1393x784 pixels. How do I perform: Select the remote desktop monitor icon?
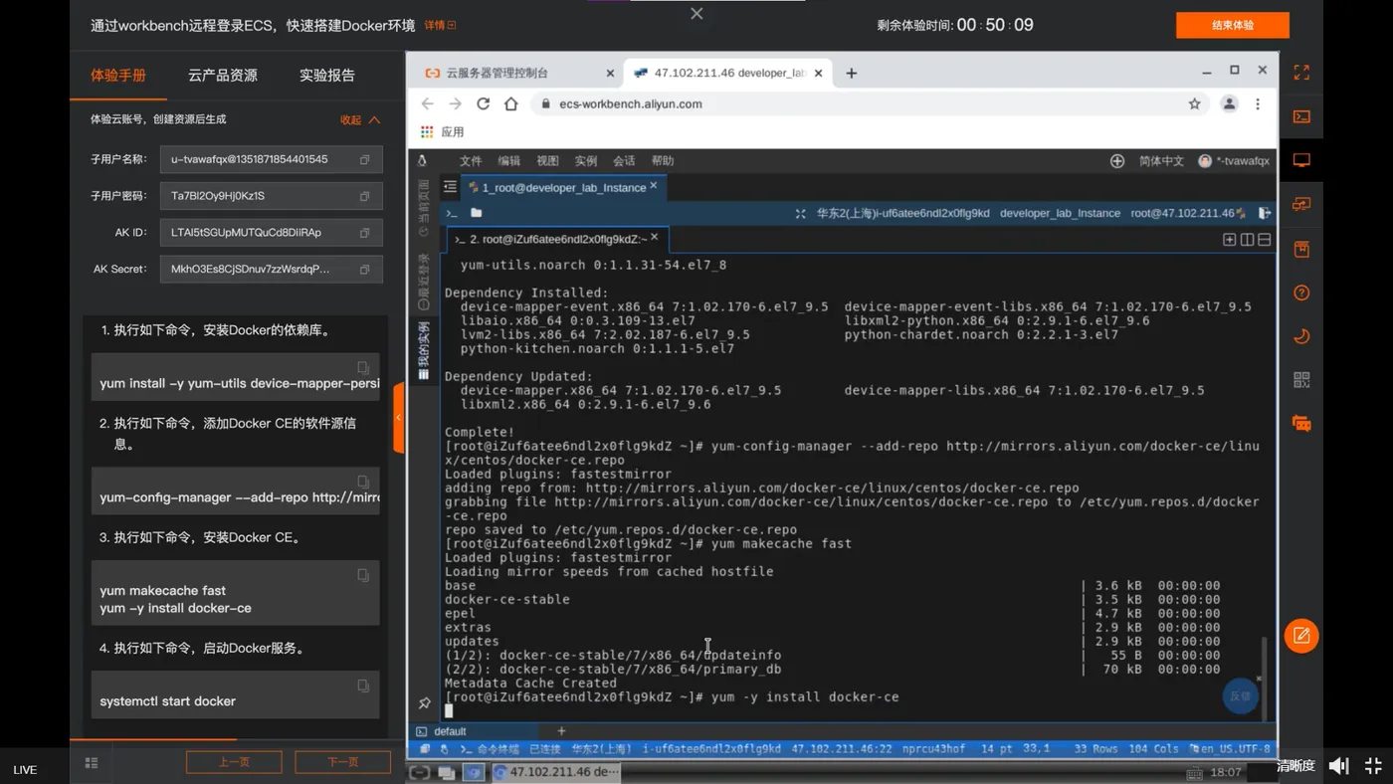1301,160
